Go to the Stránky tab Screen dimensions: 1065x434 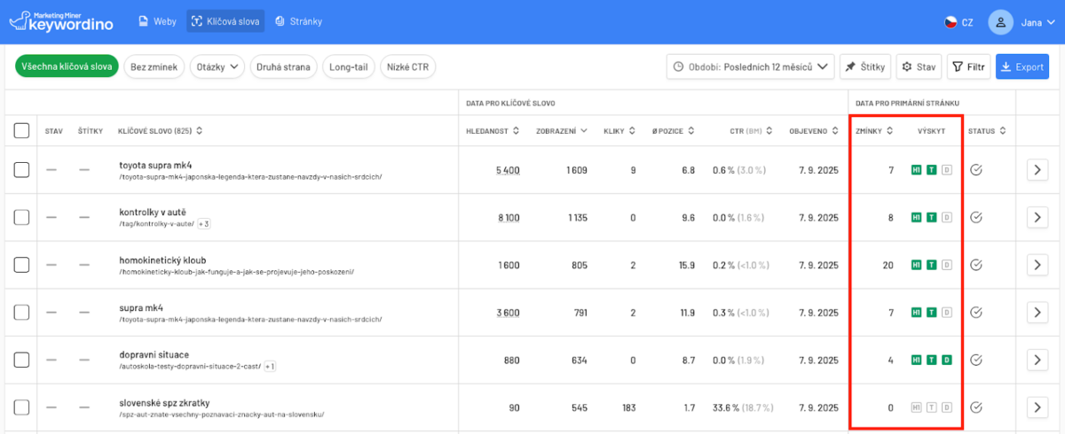(298, 21)
